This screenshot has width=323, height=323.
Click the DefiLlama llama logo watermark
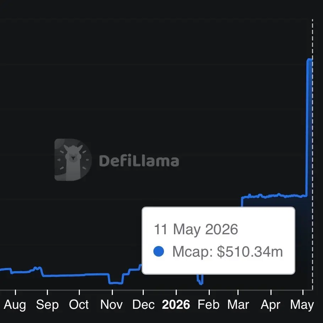[x=73, y=160]
